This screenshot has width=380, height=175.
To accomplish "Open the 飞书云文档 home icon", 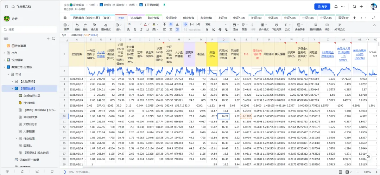I will (x=13, y=7).
